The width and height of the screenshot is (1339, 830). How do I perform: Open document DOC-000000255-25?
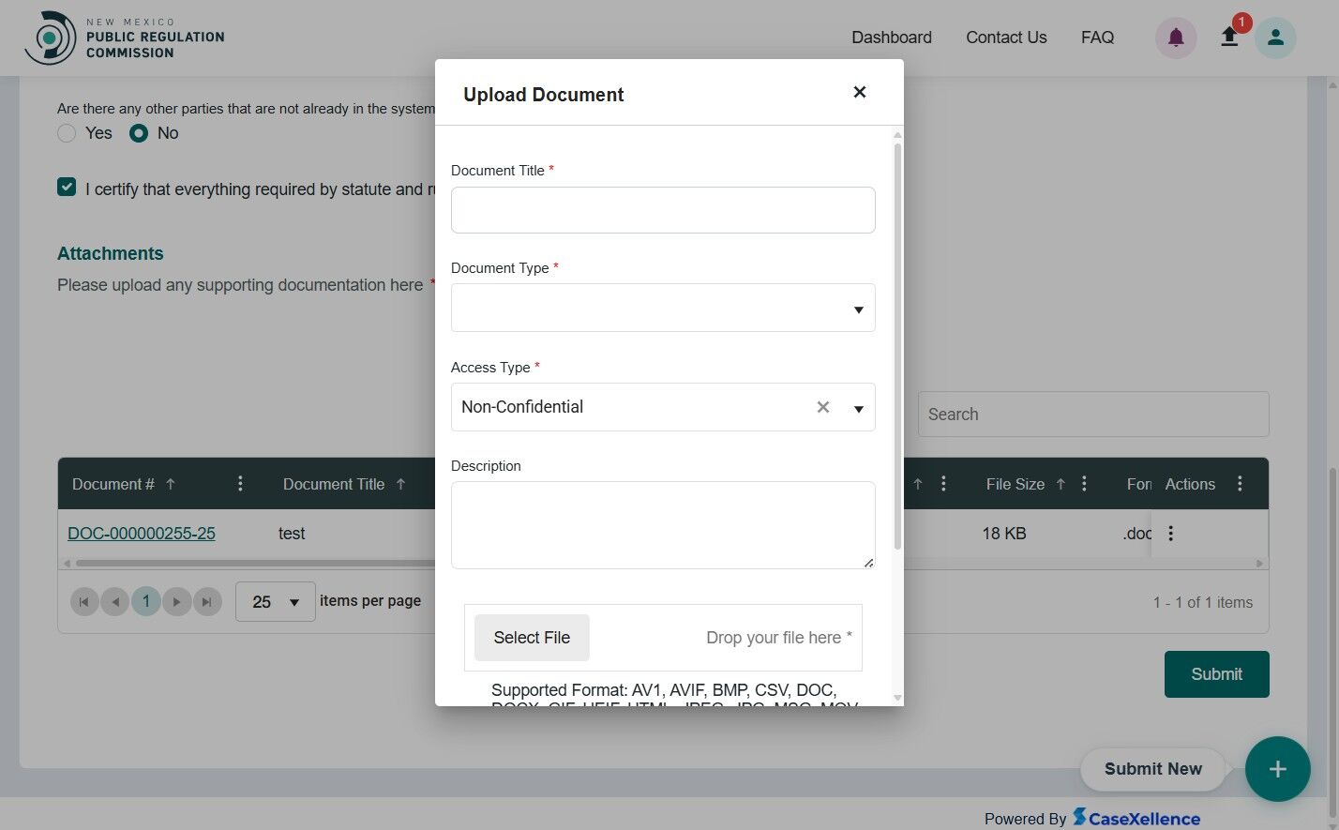141,533
